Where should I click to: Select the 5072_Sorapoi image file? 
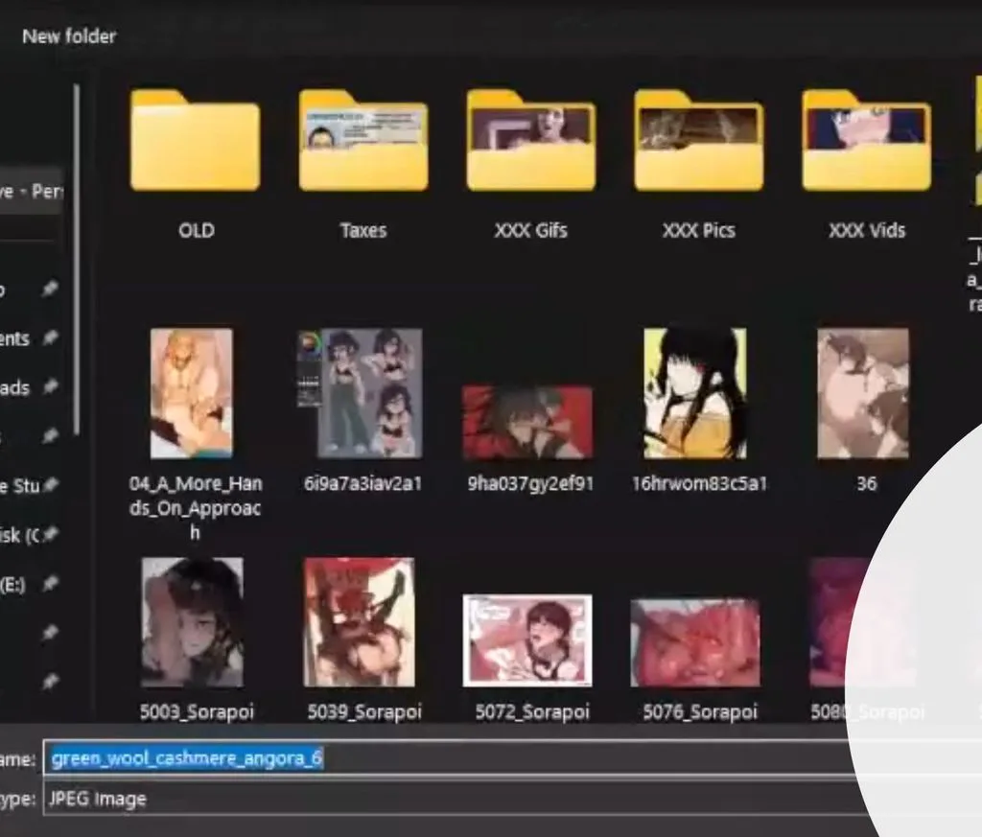(531, 658)
